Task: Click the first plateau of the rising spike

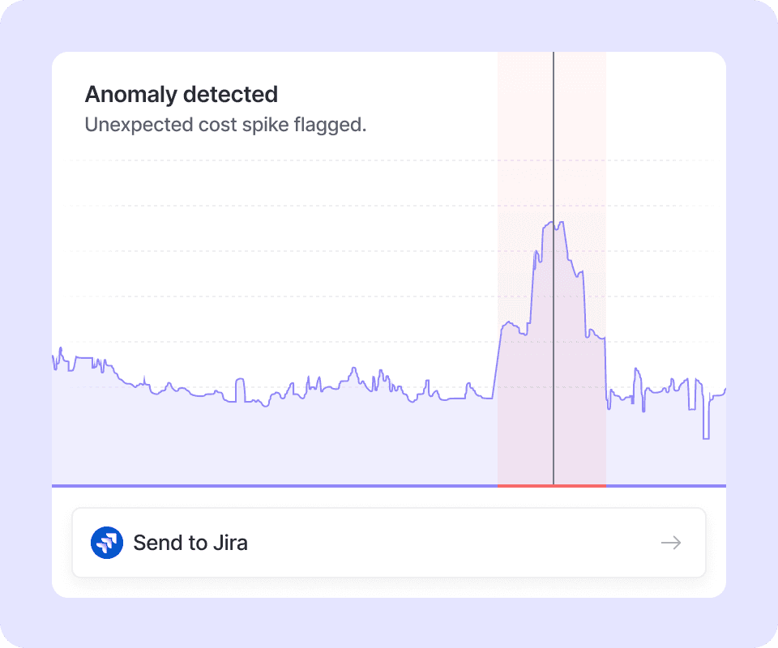Action: 511,326
